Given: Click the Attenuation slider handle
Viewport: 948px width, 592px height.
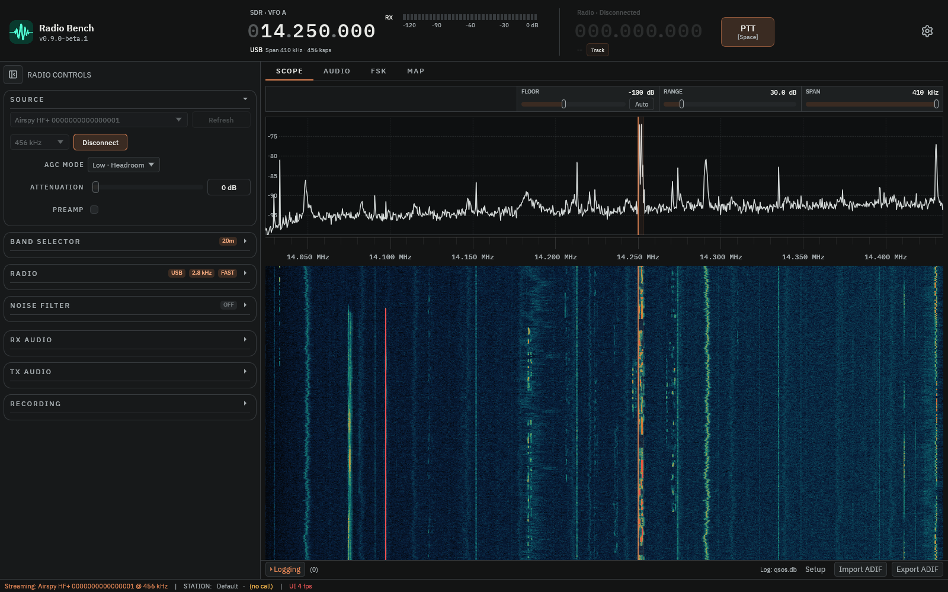Looking at the screenshot, I should 95,187.
